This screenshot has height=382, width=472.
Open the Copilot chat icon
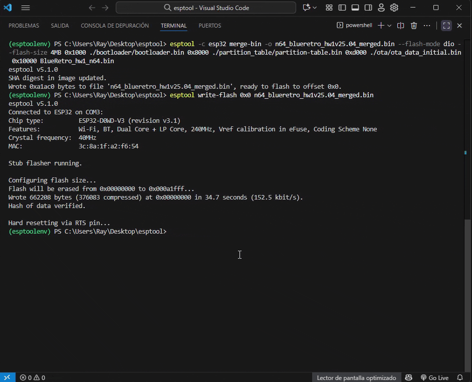(x=306, y=8)
